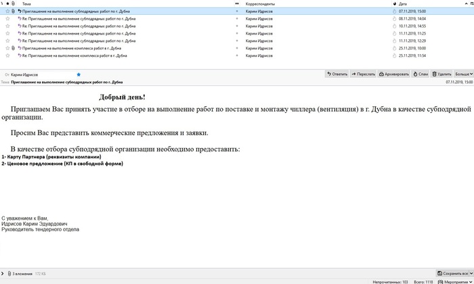Select the 10.11.2019, 14:55 reply message
474x284 pixels.
coord(237,26)
